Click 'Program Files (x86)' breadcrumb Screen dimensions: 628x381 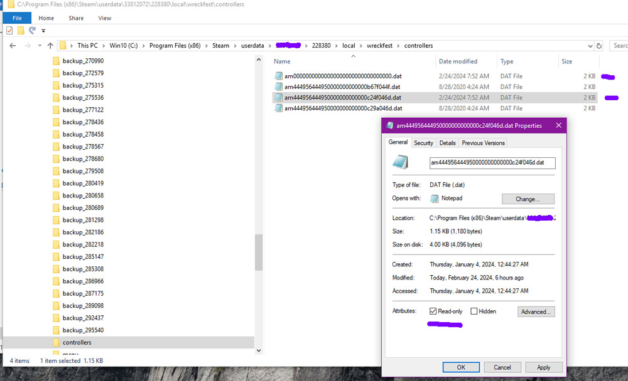tap(175, 46)
